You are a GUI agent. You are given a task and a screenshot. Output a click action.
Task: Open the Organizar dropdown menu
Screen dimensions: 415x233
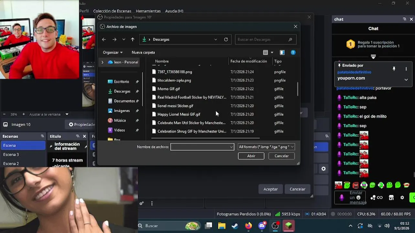[x=112, y=52]
